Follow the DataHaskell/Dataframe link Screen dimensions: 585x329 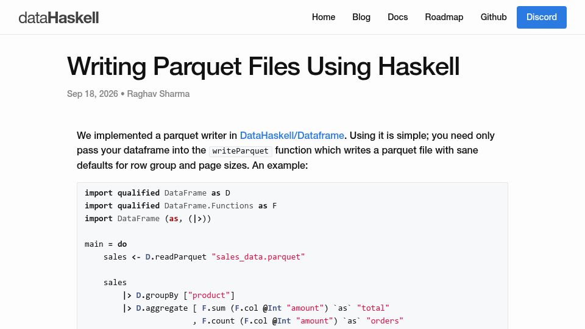click(x=292, y=135)
